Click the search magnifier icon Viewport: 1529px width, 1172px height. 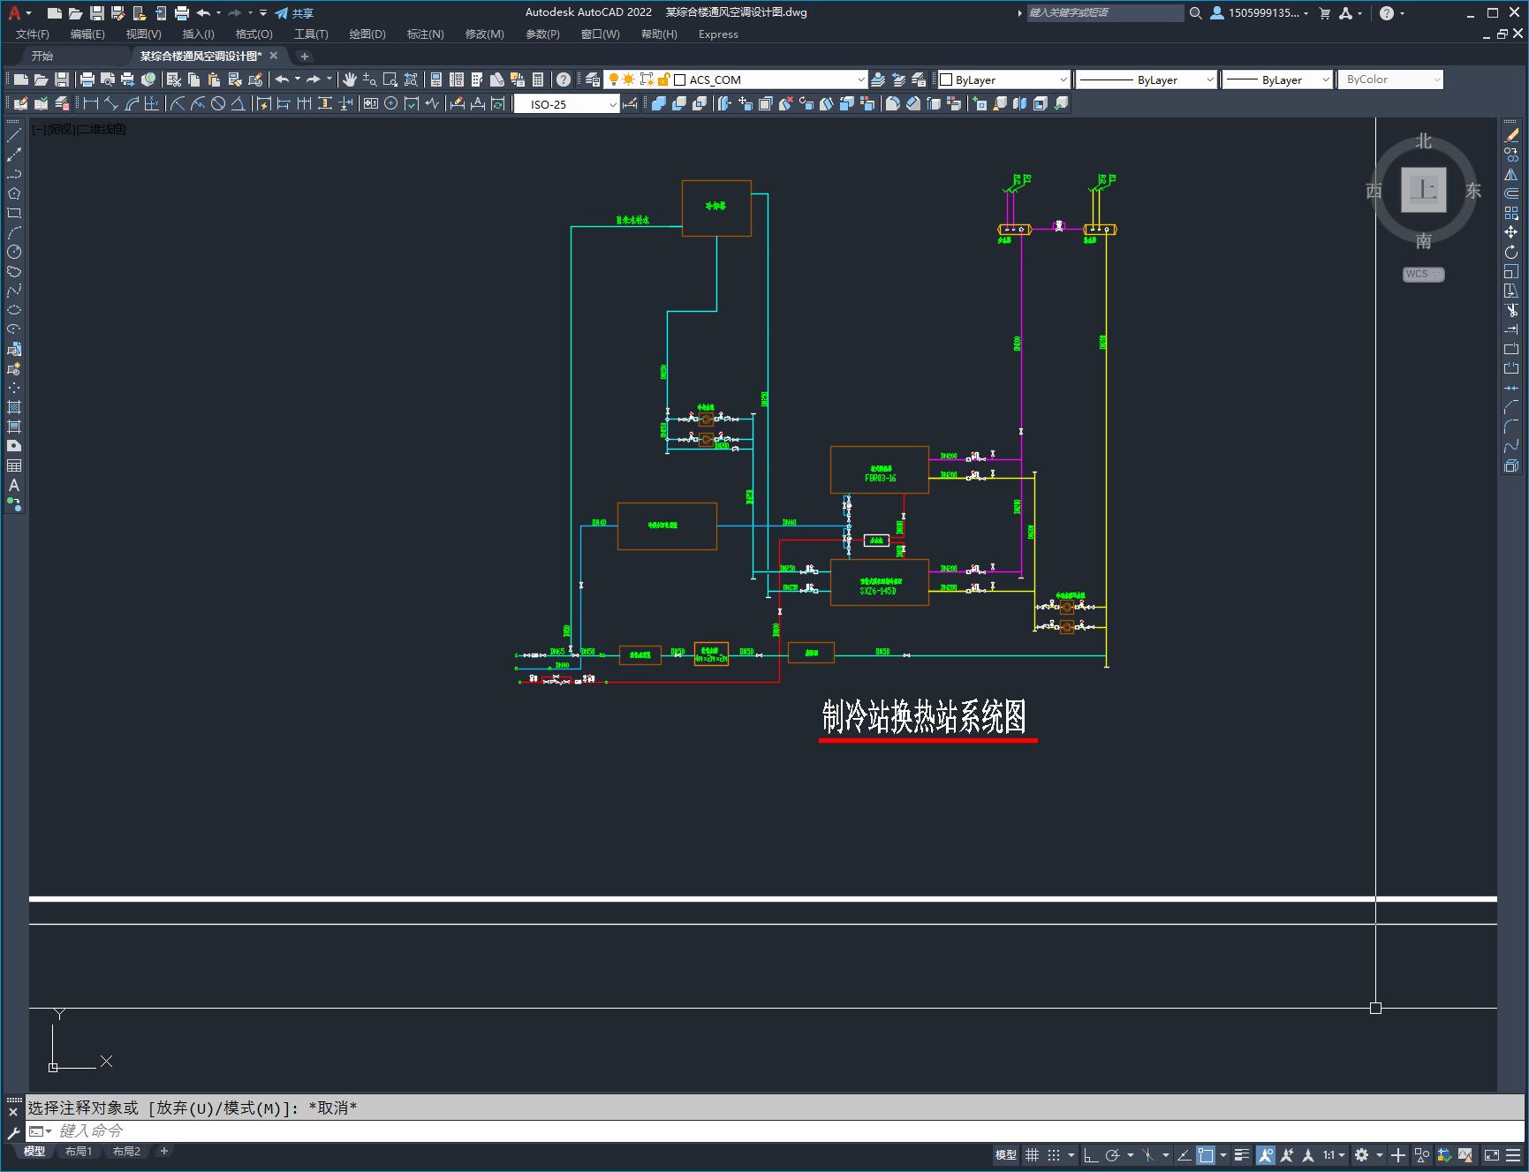pyautogui.click(x=1195, y=13)
